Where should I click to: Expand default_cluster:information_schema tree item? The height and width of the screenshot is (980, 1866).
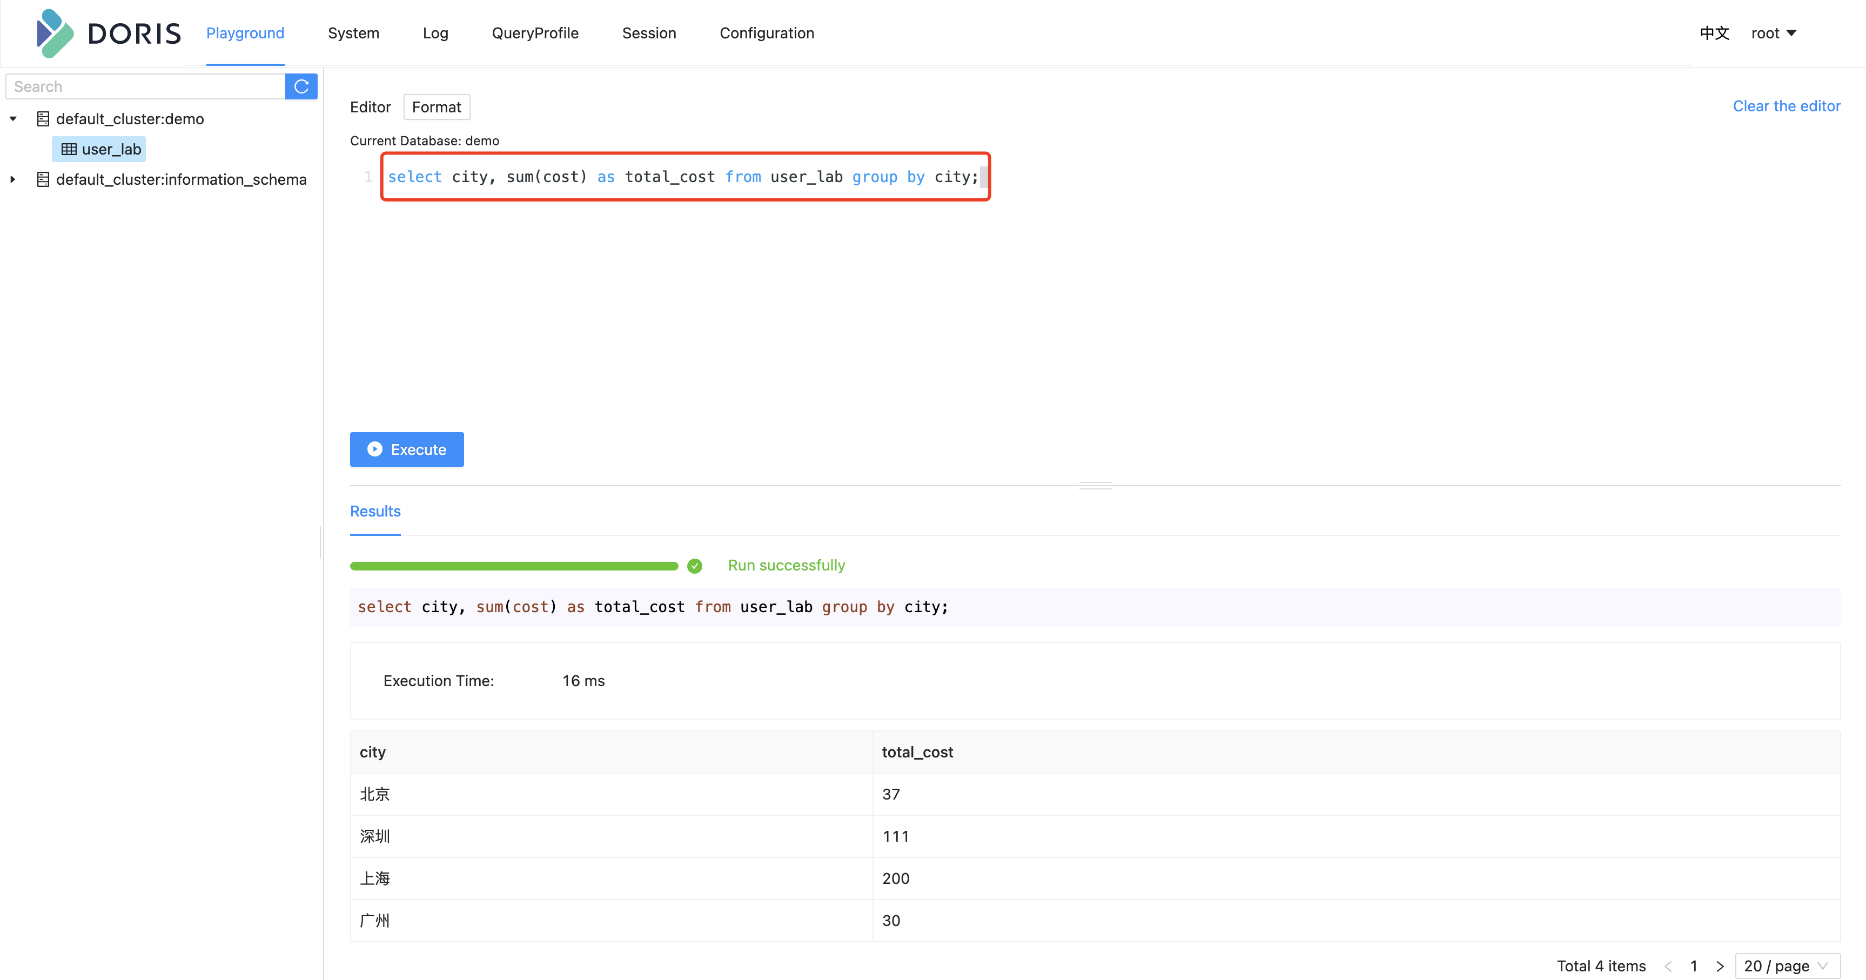pos(15,178)
